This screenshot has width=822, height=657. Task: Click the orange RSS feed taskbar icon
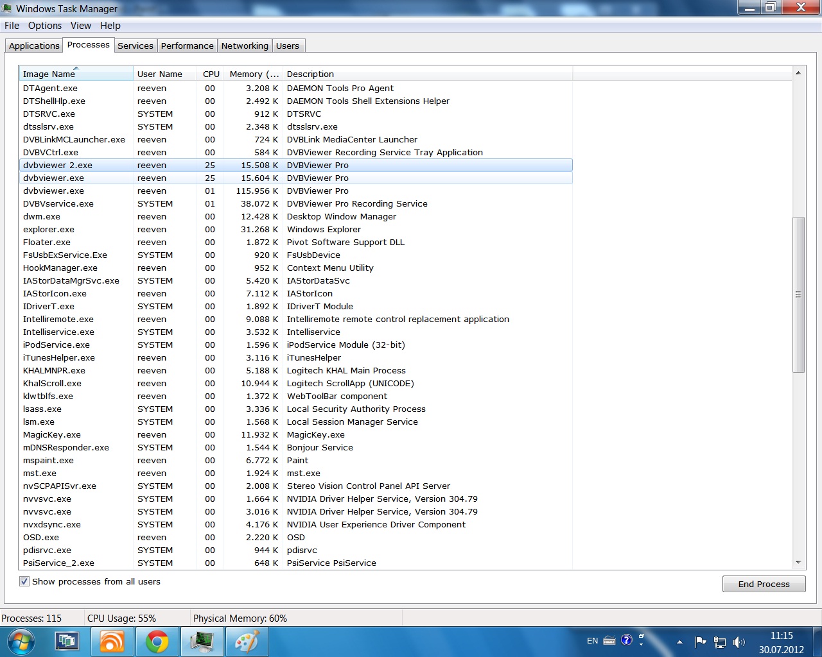coord(112,642)
